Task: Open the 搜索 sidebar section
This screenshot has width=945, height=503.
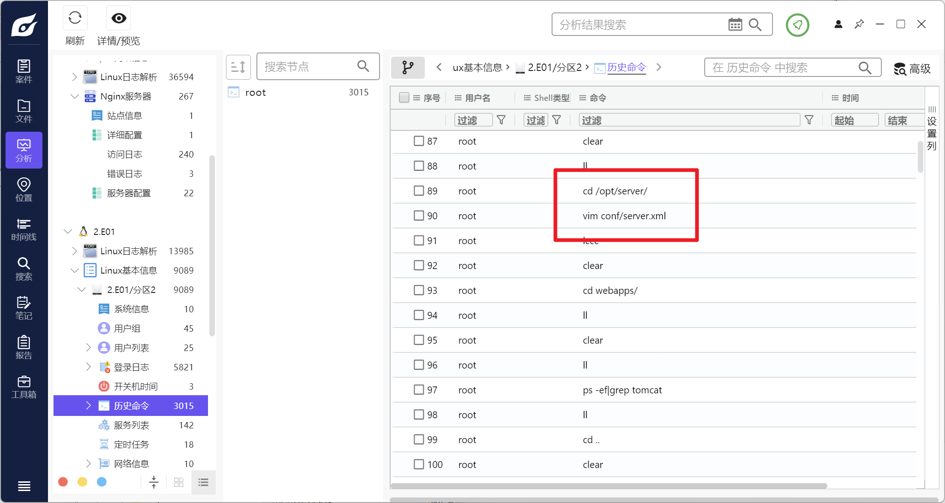Action: pos(24,269)
